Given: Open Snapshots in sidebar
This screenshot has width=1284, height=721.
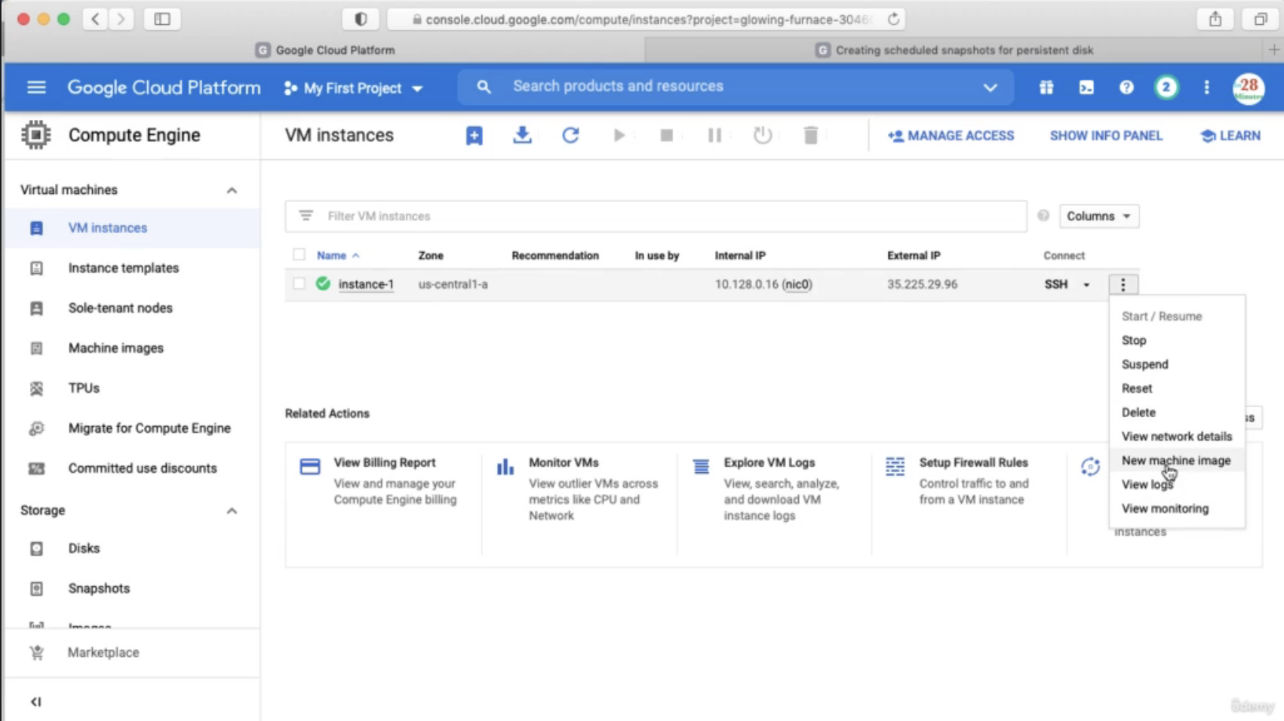Looking at the screenshot, I should (x=99, y=588).
